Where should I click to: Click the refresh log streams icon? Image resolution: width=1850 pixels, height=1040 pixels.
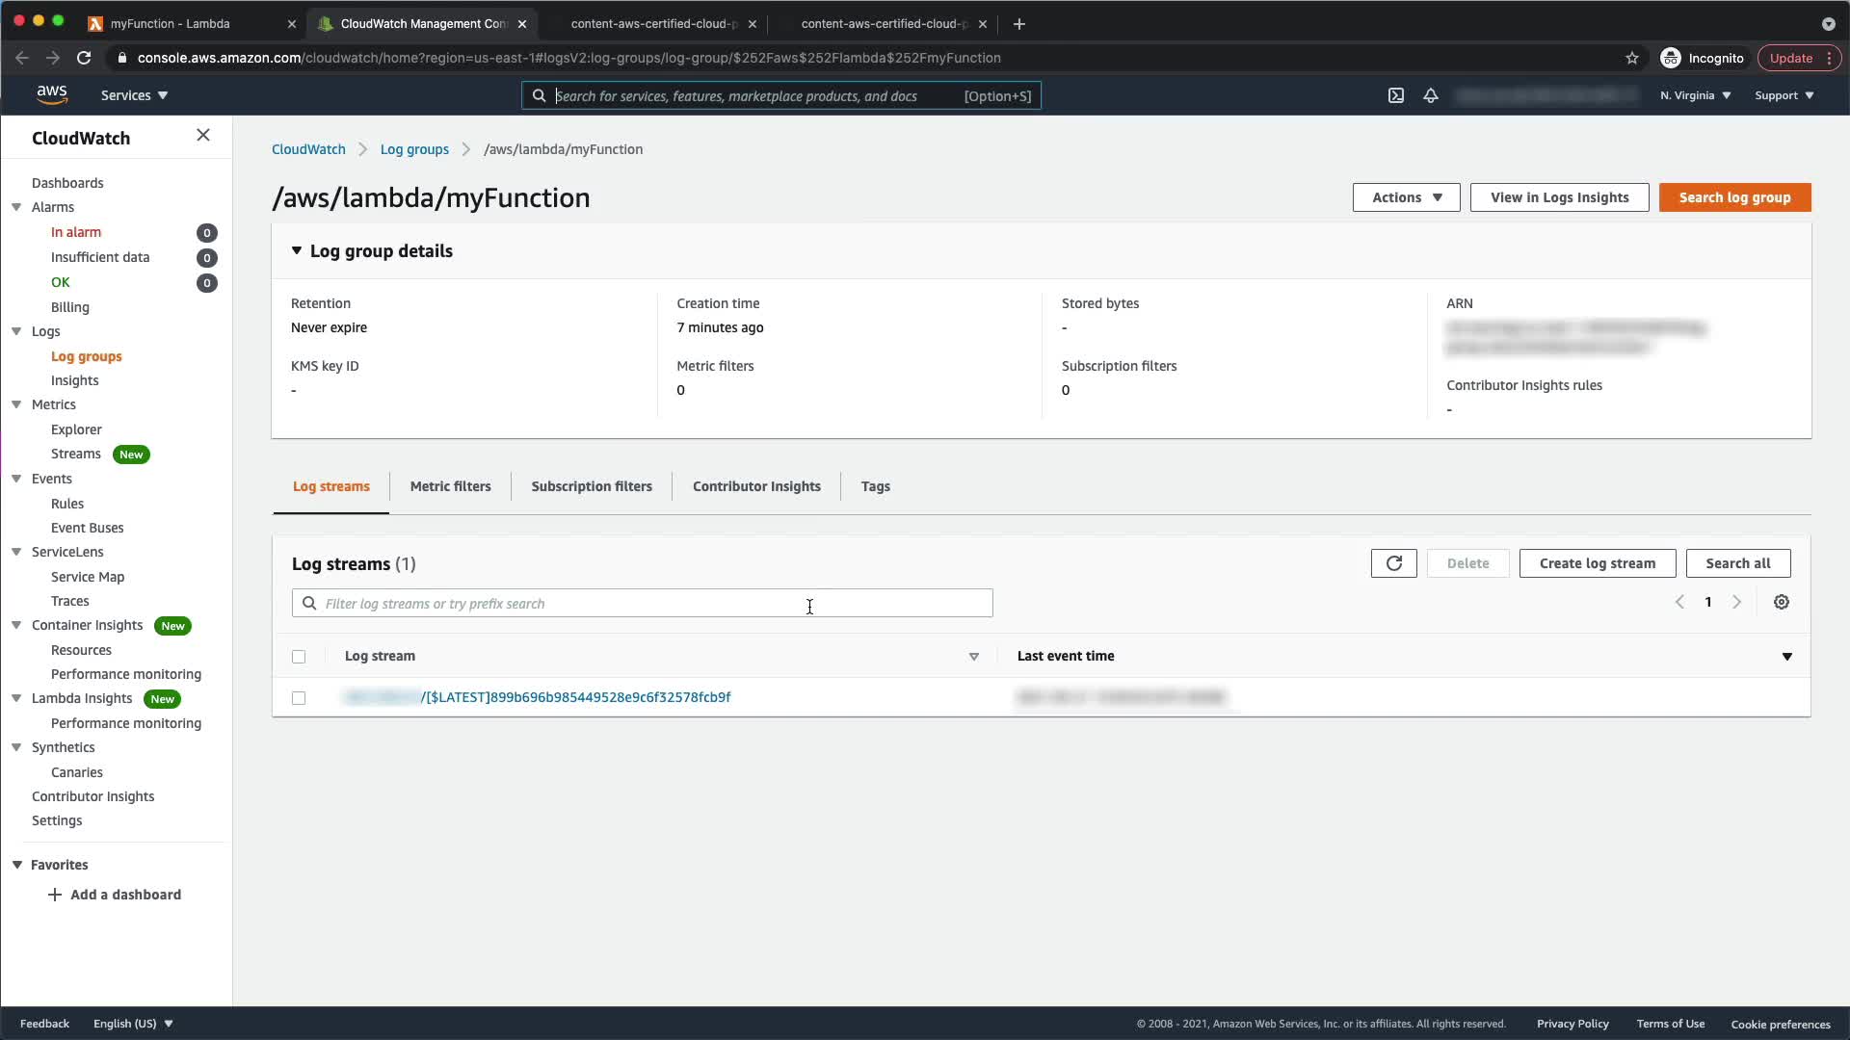coord(1393,563)
